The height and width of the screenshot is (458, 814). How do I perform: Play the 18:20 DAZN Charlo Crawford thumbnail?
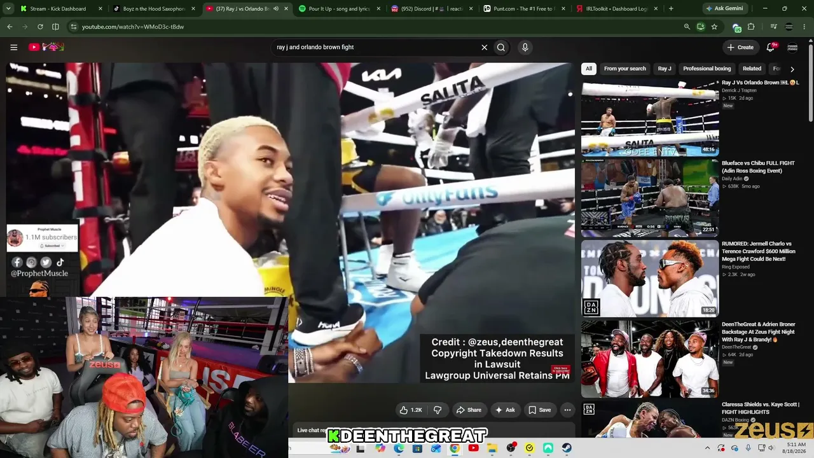650,279
